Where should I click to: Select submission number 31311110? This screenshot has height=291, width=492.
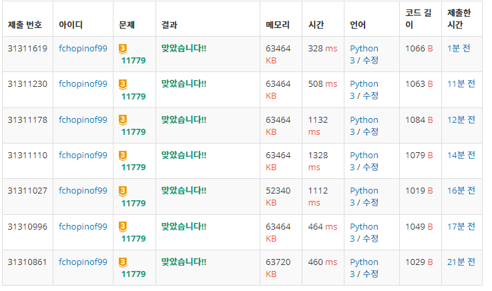coord(27,156)
